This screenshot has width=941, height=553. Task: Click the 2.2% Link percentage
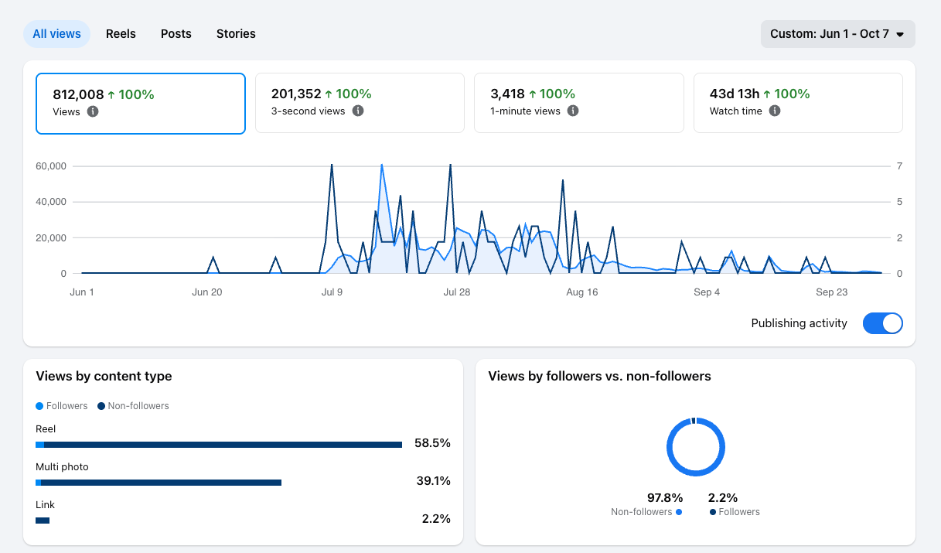tap(436, 519)
